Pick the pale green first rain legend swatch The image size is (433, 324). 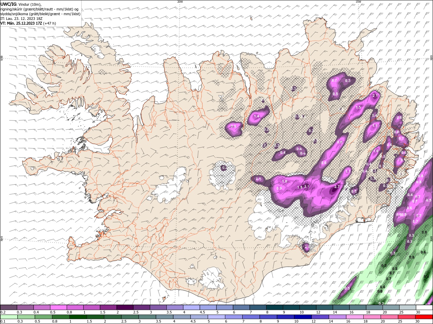click(x=8, y=317)
